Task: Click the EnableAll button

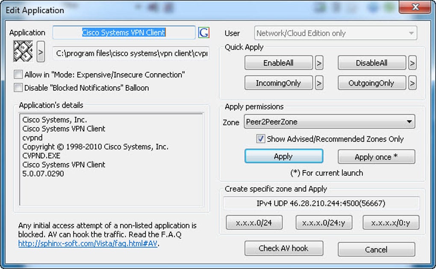Action: tap(278, 63)
